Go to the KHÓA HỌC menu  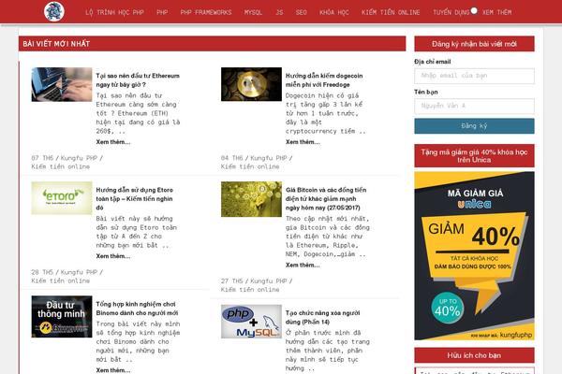coord(334,12)
